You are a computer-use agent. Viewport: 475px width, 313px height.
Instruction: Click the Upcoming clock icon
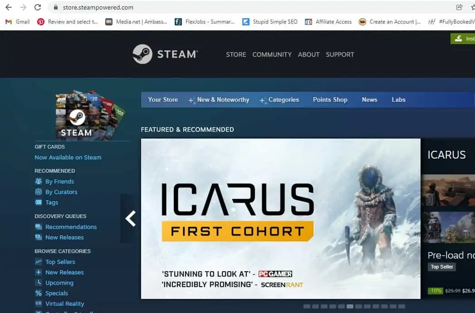click(x=39, y=283)
